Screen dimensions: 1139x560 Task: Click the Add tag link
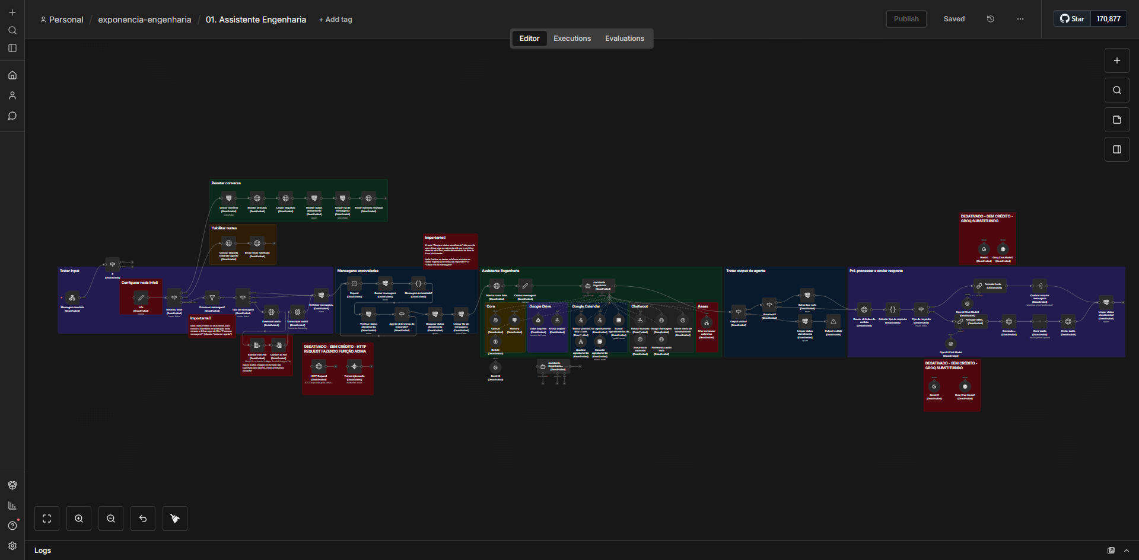point(336,20)
